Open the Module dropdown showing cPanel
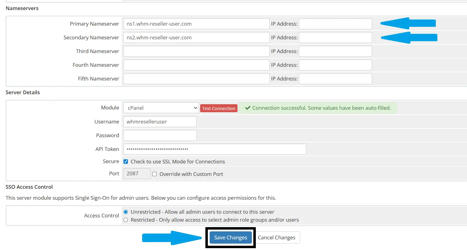 click(x=161, y=108)
